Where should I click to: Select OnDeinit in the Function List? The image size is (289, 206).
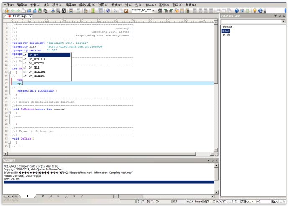[227, 27]
